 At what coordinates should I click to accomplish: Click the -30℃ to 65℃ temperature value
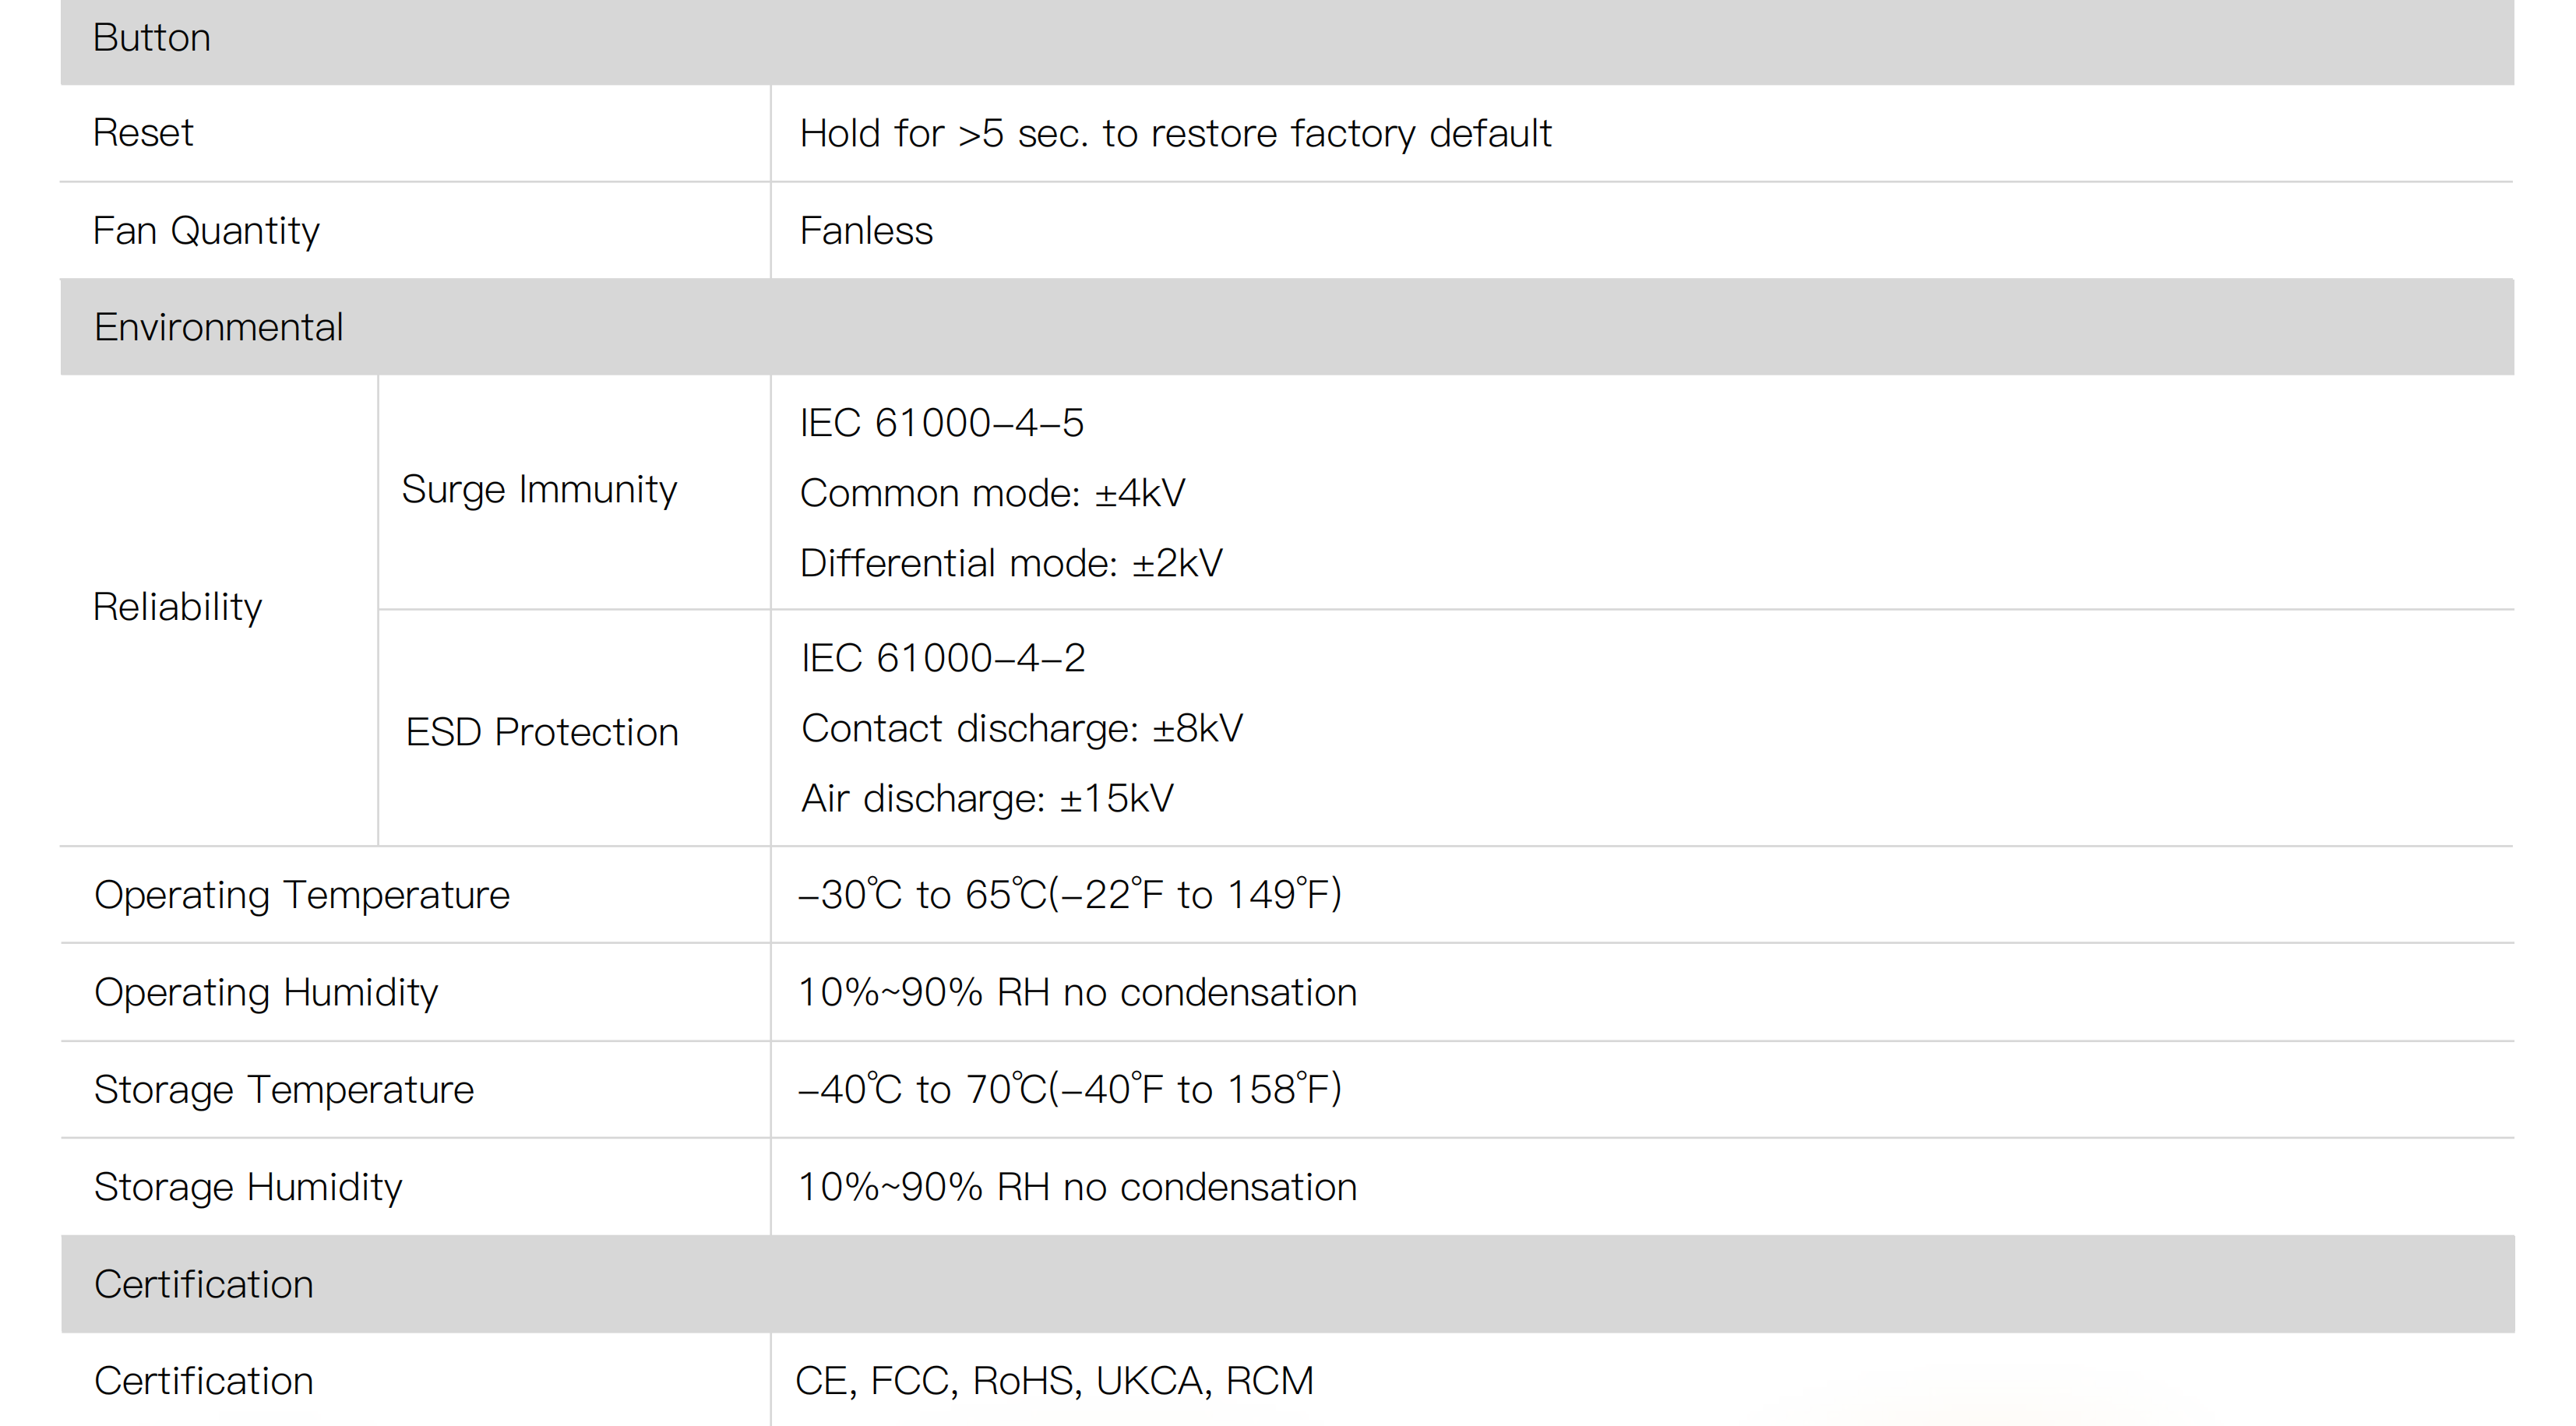pyautogui.click(x=1069, y=894)
